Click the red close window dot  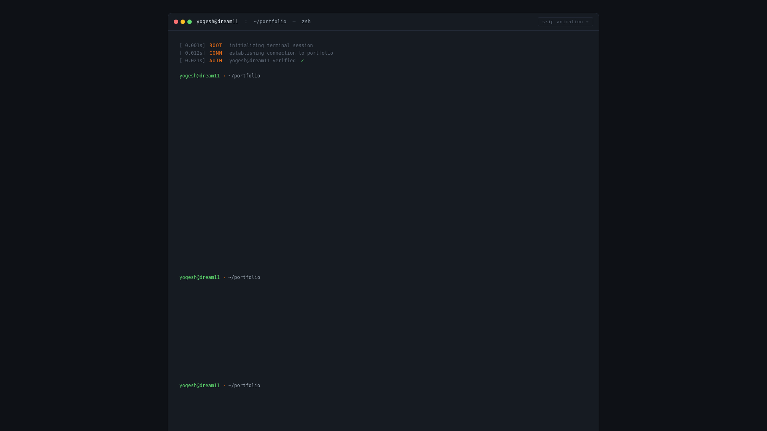tap(176, 22)
